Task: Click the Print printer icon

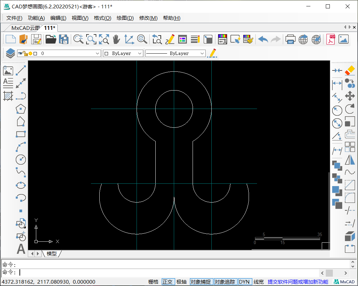Action: pos(291,39)
